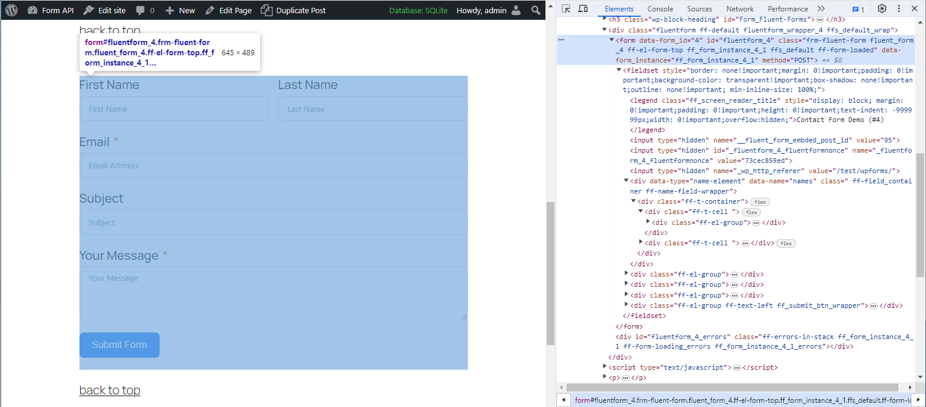The width and height of the screenshot is (926, 407).
Task: Open the DevTools three-dot customize menu
Action: [898, 9]
